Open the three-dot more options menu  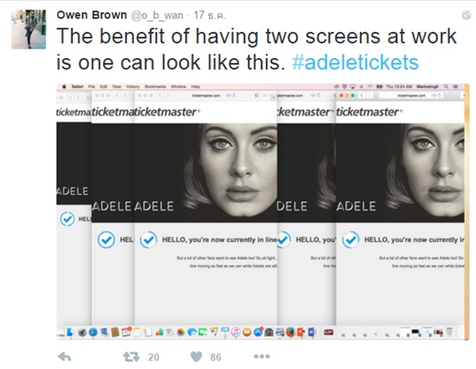[261, 356]
